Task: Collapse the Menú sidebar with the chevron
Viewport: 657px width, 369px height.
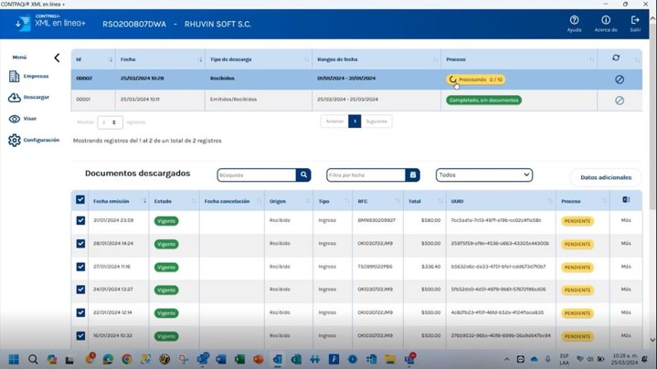Action: [x=57, y=58]
